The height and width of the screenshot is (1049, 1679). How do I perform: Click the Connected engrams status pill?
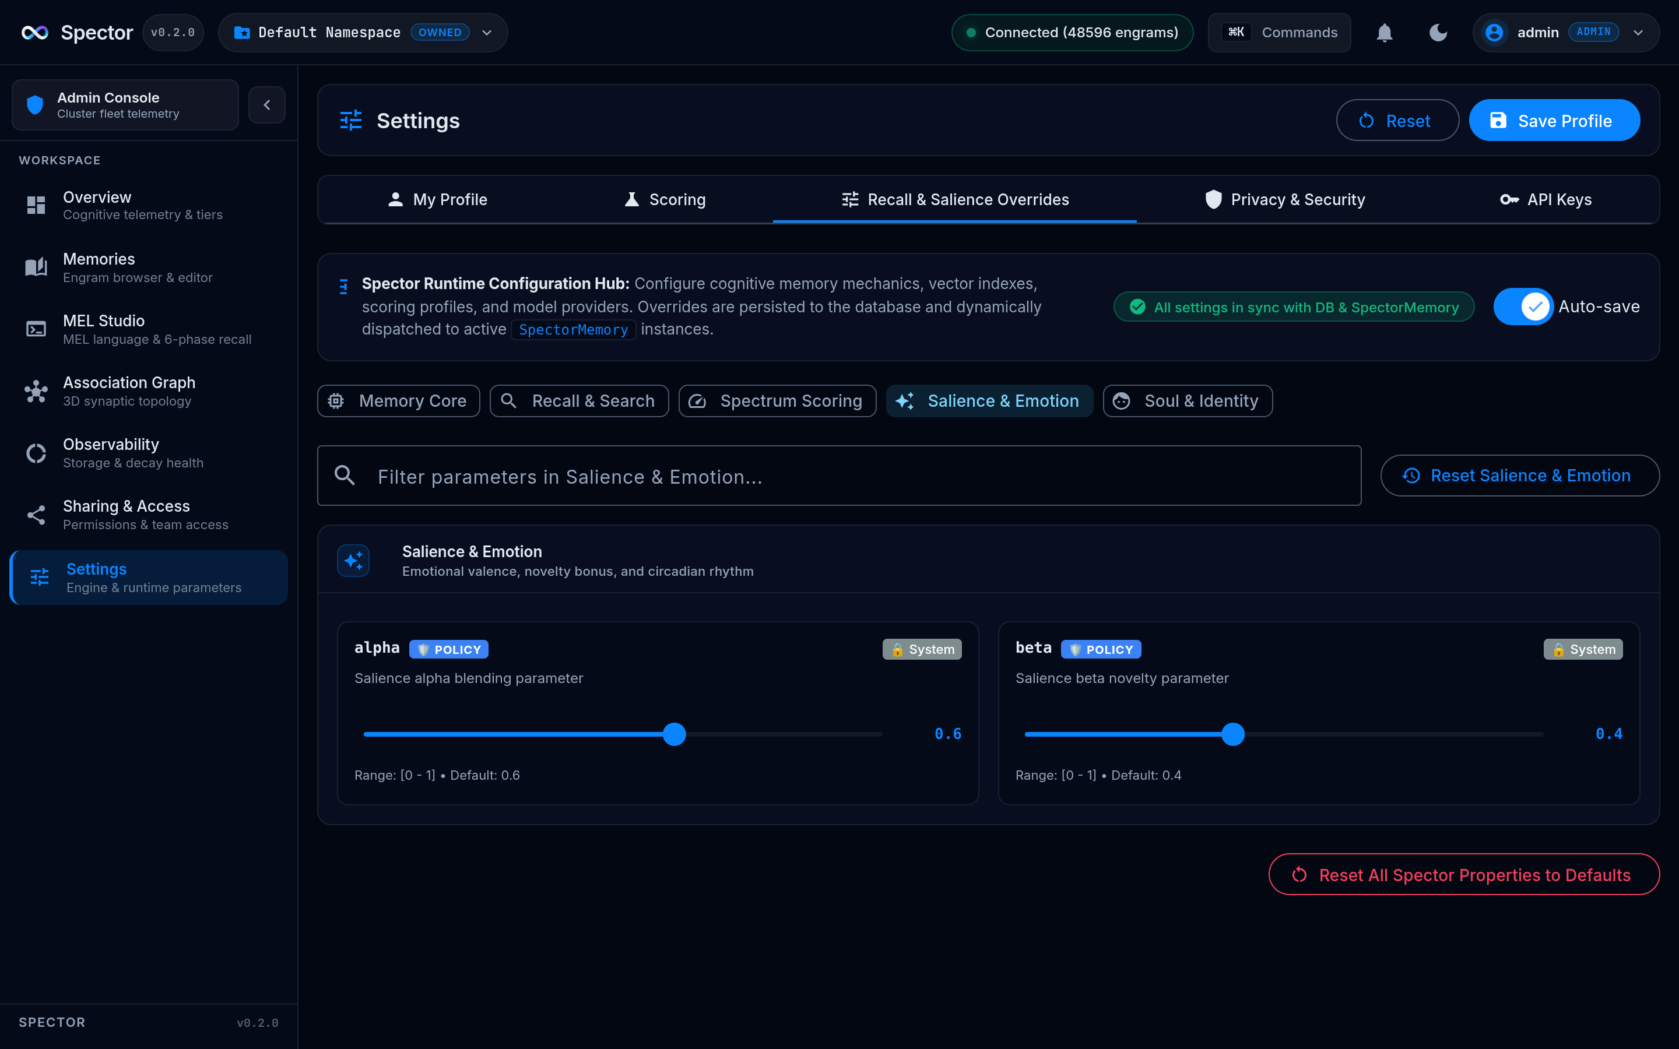click(1072, 33)
